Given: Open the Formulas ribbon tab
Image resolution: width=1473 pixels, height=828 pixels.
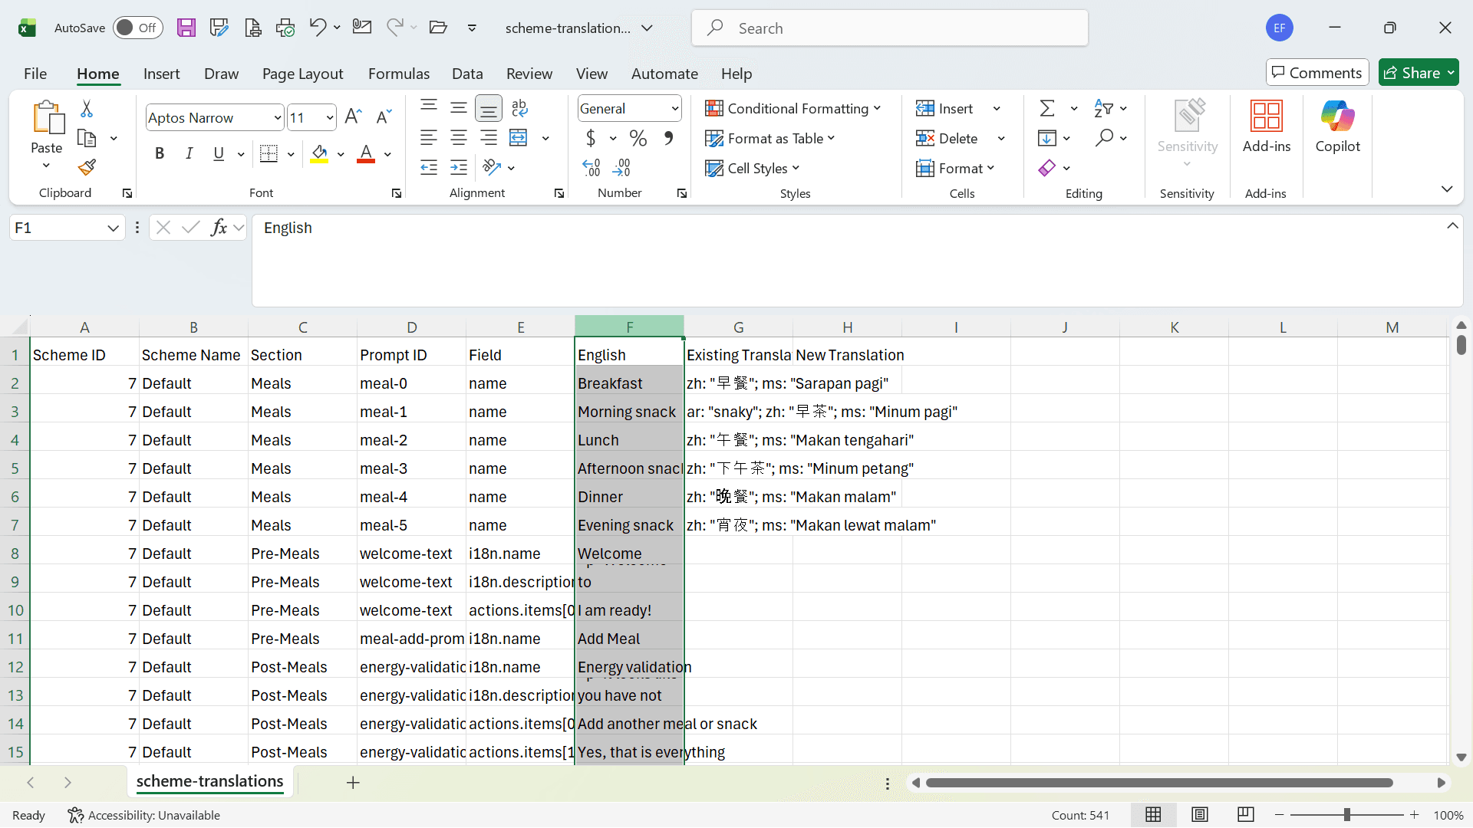Looking at the screenshot, I should 399,74.
